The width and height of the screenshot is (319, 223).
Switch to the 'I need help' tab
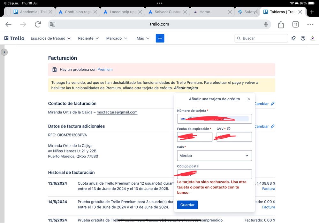coord(123,12)
